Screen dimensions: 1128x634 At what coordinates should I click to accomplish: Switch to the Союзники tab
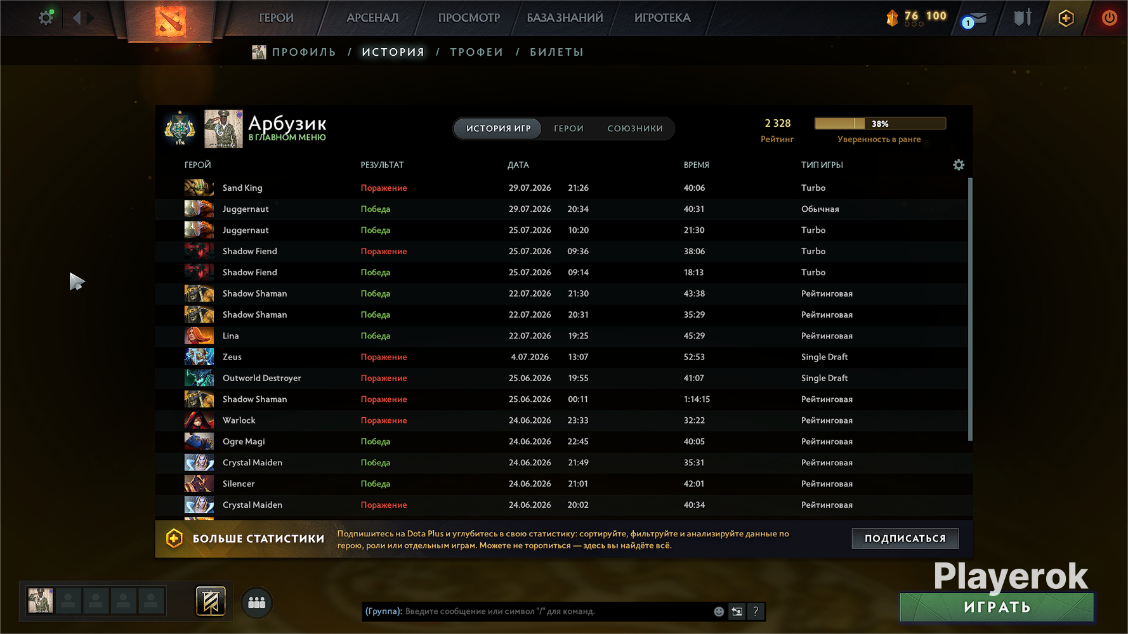pyautogui.click(x=635, y=129)
